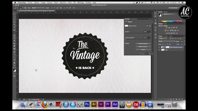Screen dimensions: 198x111
Task: Select the Type (T) tool
Action: tap(15, 55)
